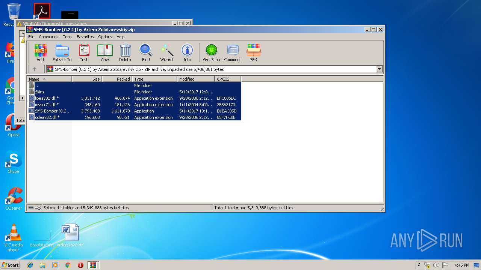Open the Find search tool
This screenshot has width=481, height=270.
[x=146, y=52]
